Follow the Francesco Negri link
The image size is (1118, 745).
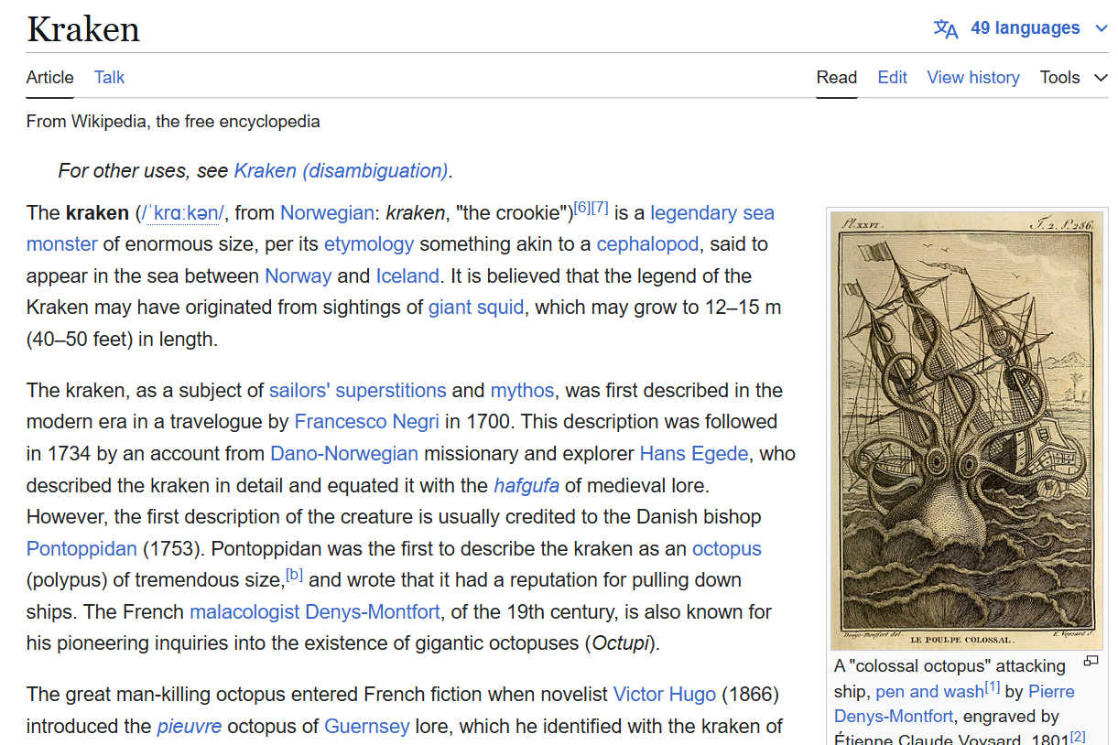click(x=367, y=422)
